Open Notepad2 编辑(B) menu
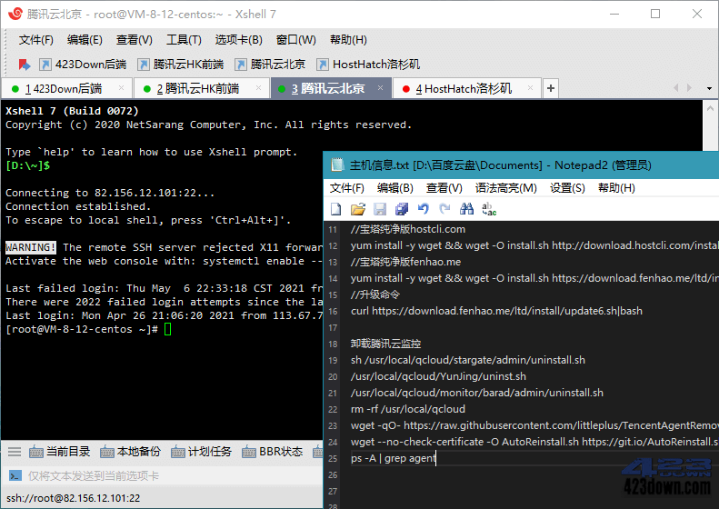The width and height of the screenshot is (719, 509). tap(394, 188)
